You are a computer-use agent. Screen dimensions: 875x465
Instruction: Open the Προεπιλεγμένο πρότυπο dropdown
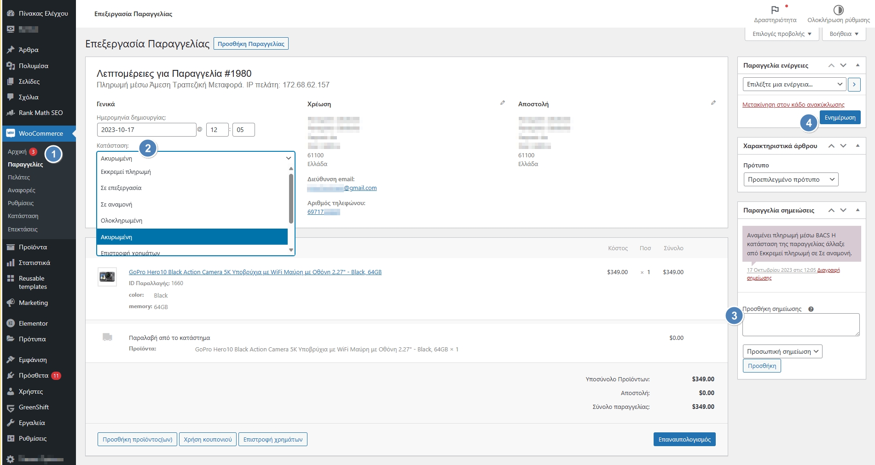coord(791,179)
